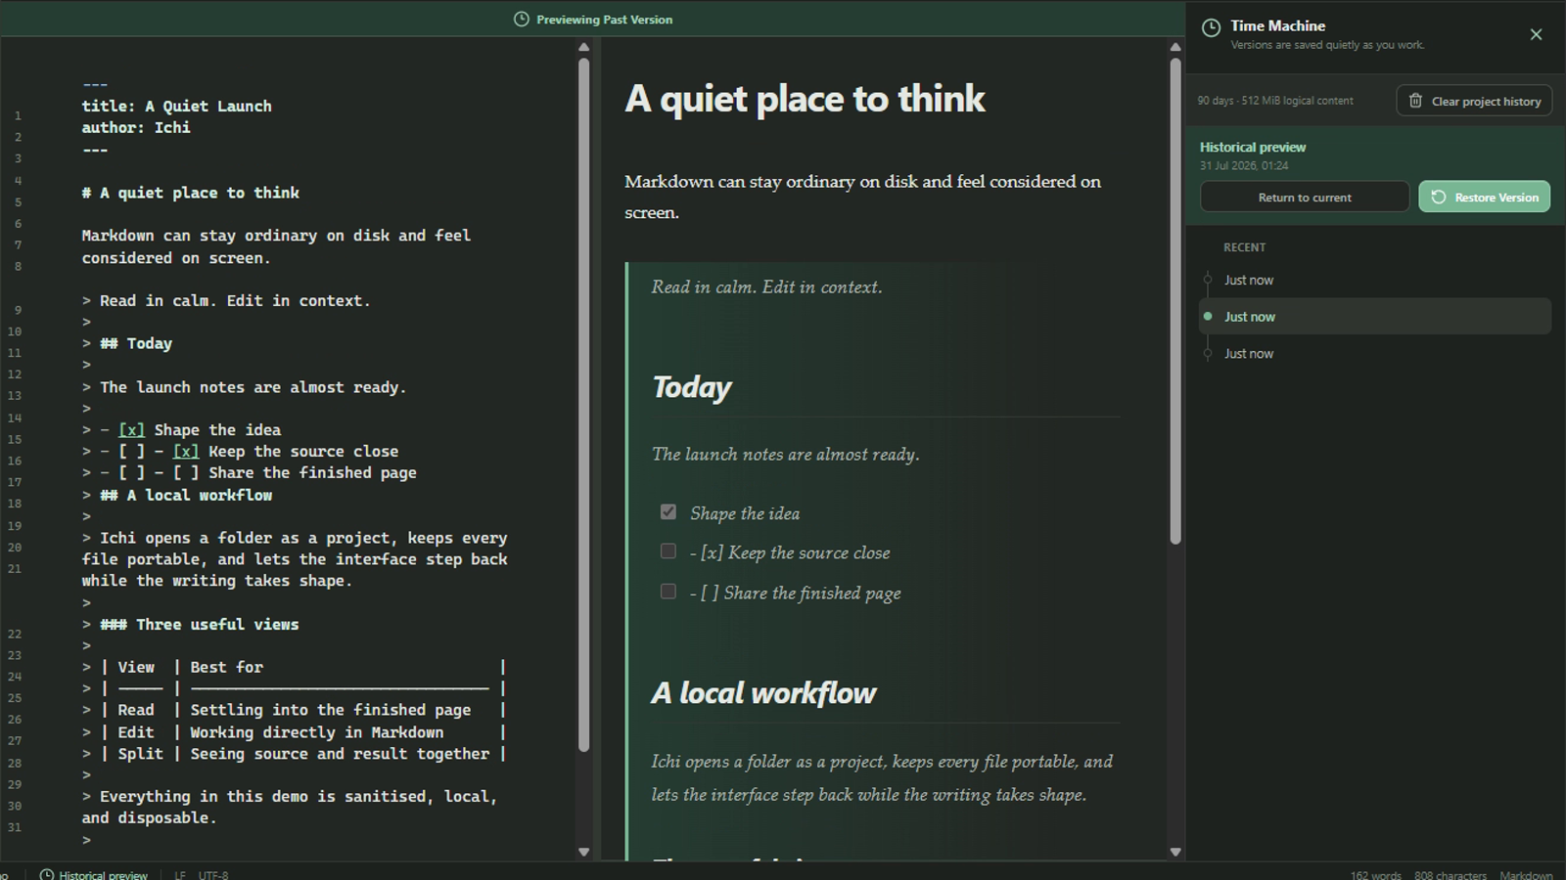Click the source editor vertical scrollbar thumb
The width and height of the screenshot is (1566, 880).
point(584,405)
